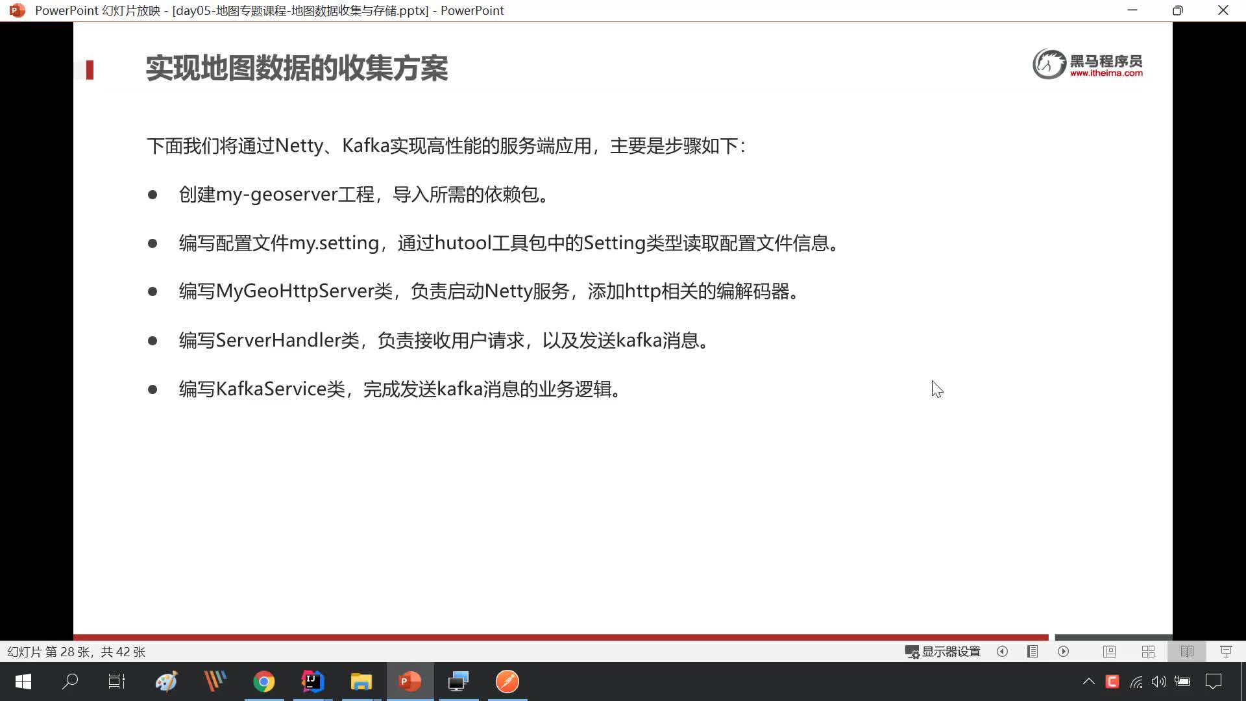The image size is (1246, 701).
Task: Switch to Slide Sorter view icon
Action: point(1148,652)
